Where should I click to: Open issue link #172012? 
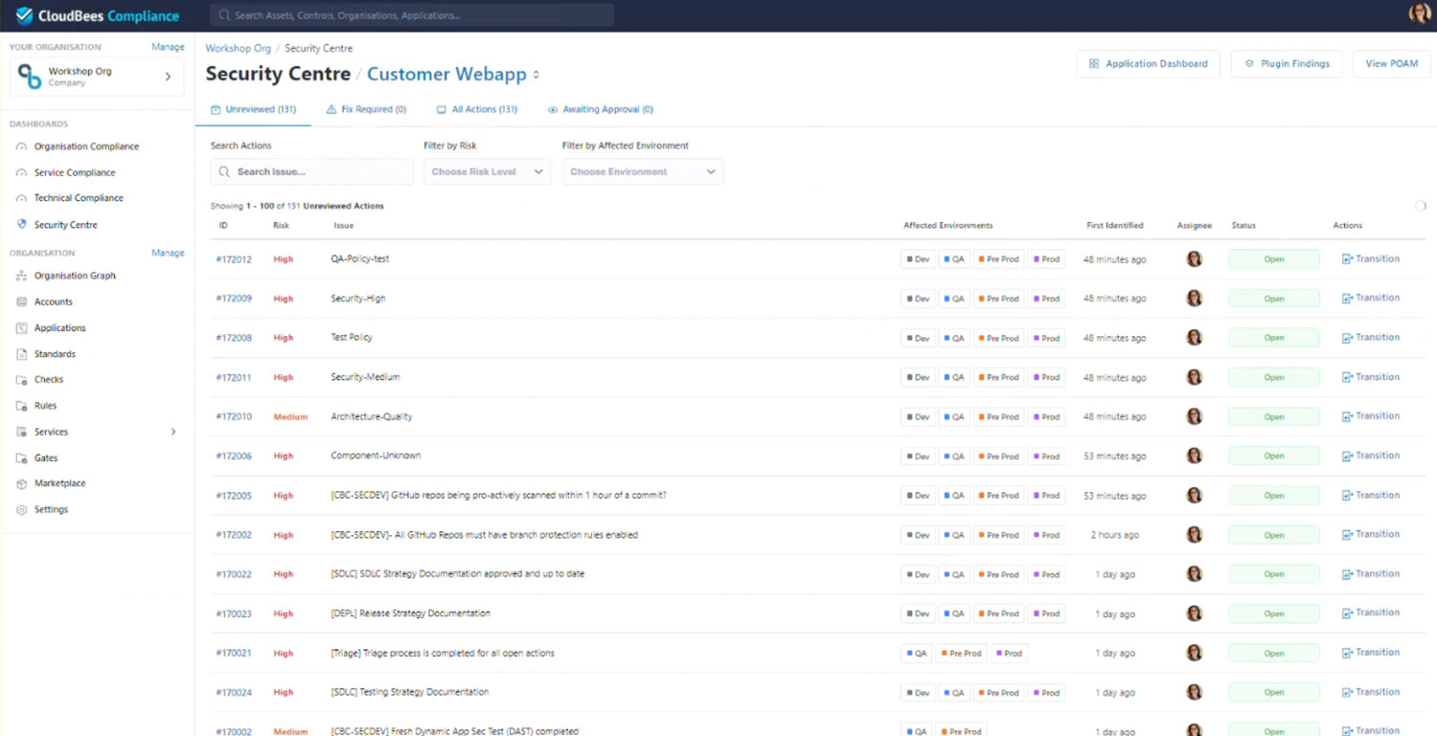click(x=234, y=259)
